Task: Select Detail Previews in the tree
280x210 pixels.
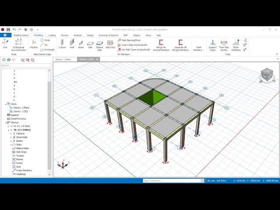Action: (x=18, y=119)
